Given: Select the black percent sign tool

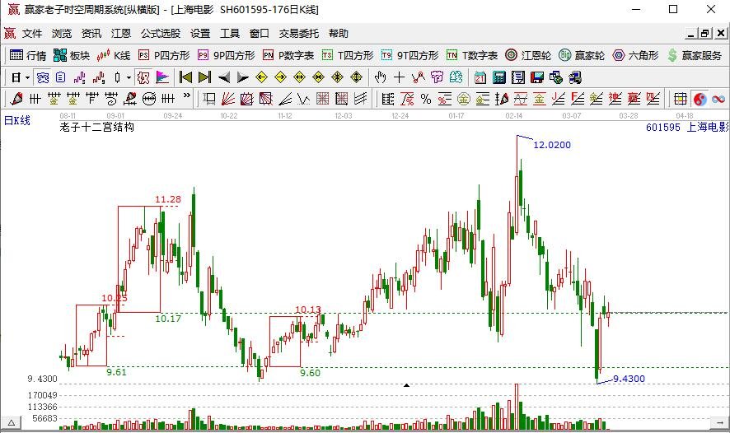Looking at the screenshot, I should pyautogui.click(x=425, y=99).
